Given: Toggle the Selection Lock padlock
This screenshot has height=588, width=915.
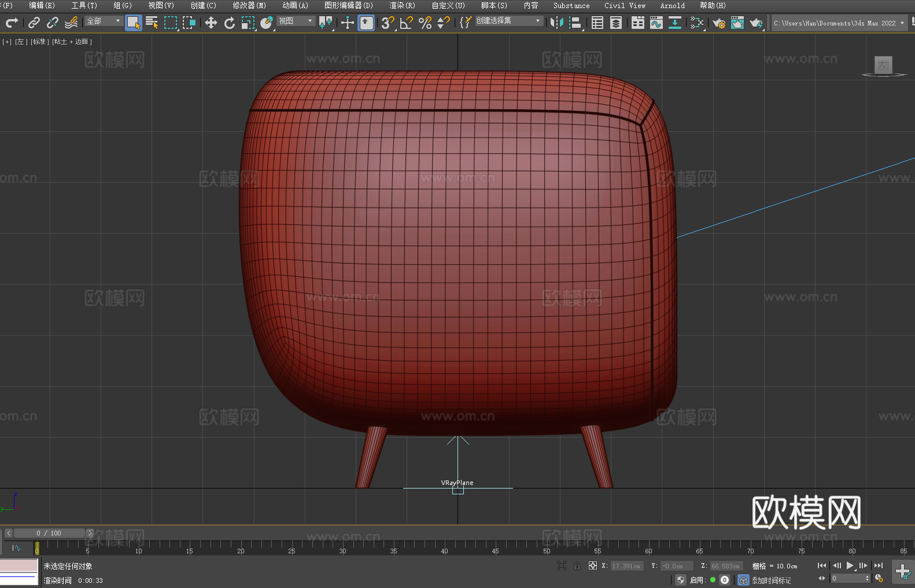Looking at the screenshot, I should (577, 566).
